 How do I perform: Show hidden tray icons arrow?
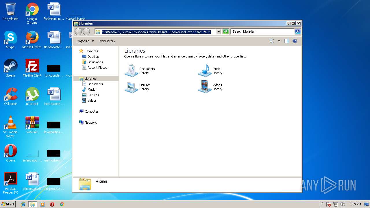coord(322,204)
